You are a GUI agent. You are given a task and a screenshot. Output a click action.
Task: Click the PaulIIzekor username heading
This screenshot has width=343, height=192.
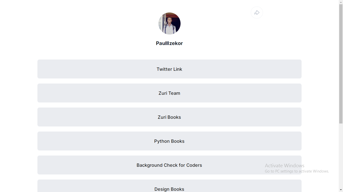pos(169,43)
